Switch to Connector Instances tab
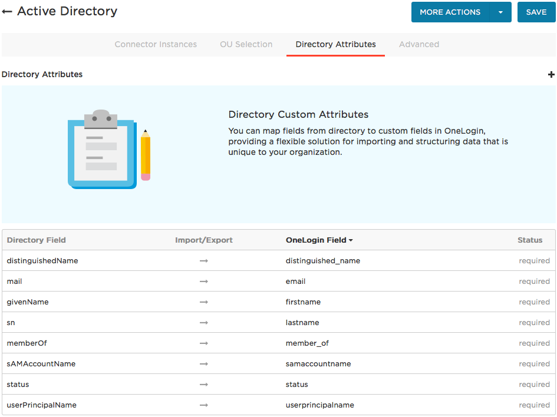 click(x=156, y=44)
